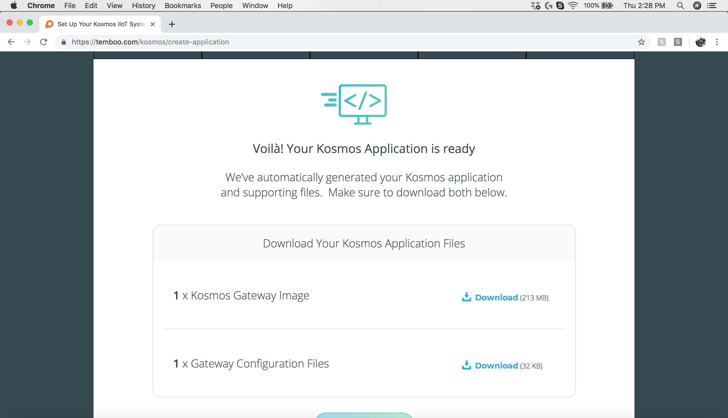Close the Set Up Your Kosmos IIoT tab

(x=153, y=24)
